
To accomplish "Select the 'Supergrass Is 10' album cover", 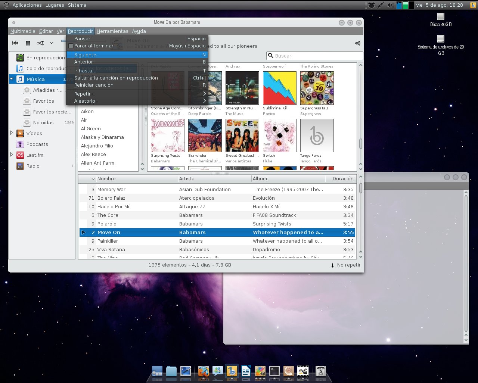I will [317, 88].
